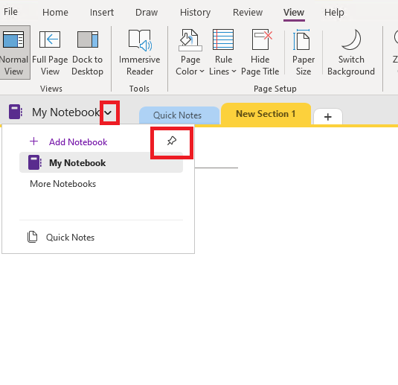Open More Notebooks
The width and height of the screenshot is (398, 385).
63,184
